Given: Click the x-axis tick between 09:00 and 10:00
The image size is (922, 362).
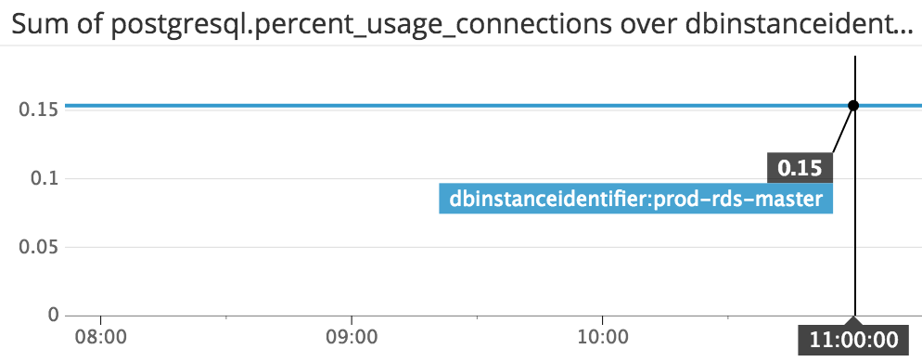Looking at the screenshot, I should [x=477, y=318].
